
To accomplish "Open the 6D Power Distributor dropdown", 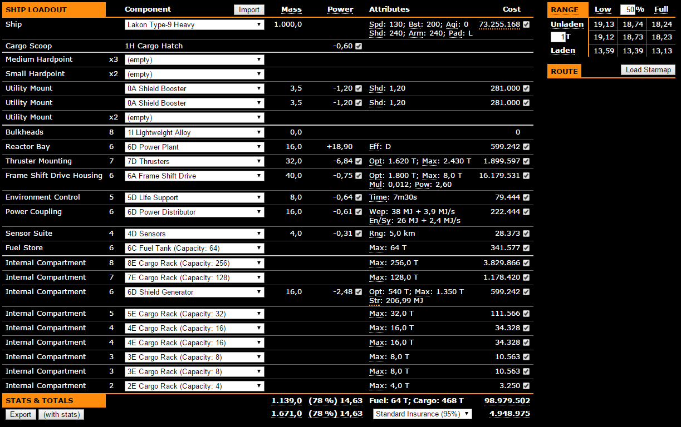I will 194,212.
